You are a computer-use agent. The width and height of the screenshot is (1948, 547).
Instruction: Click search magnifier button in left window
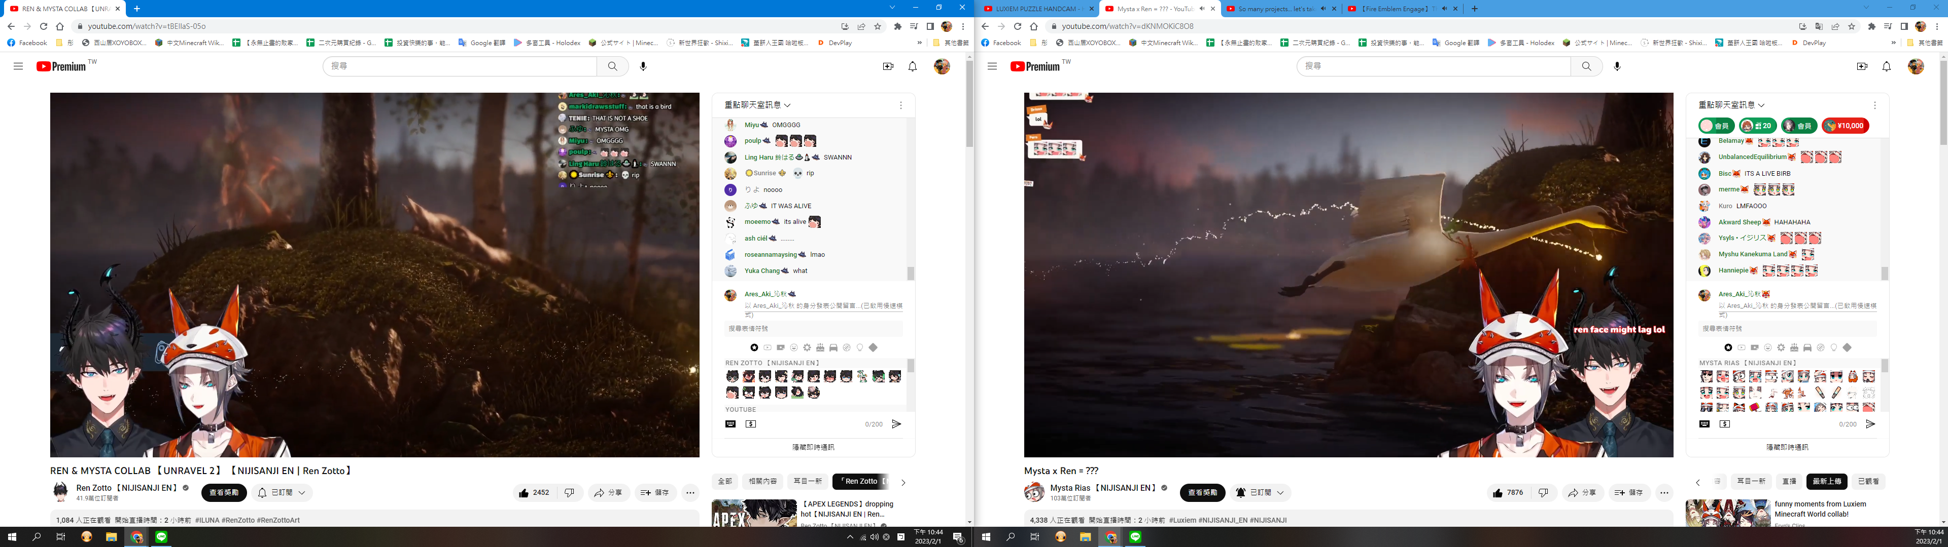[612, 66]
